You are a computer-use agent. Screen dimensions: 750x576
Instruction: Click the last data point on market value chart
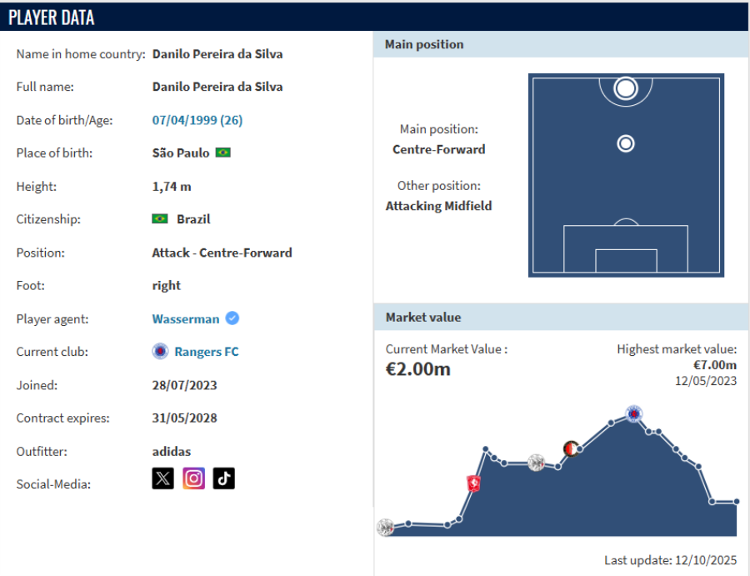pyautogui.click(x=737, y=502)
